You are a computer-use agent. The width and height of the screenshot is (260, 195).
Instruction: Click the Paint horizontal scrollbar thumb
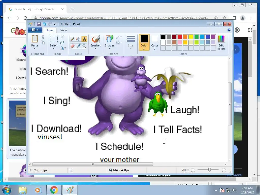click(x=93, y=164)
